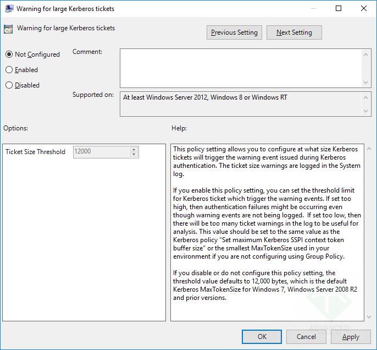Viewport: 377px width, 350px height.
Task: Cancel the policy setting dialog
Action: 306,337
